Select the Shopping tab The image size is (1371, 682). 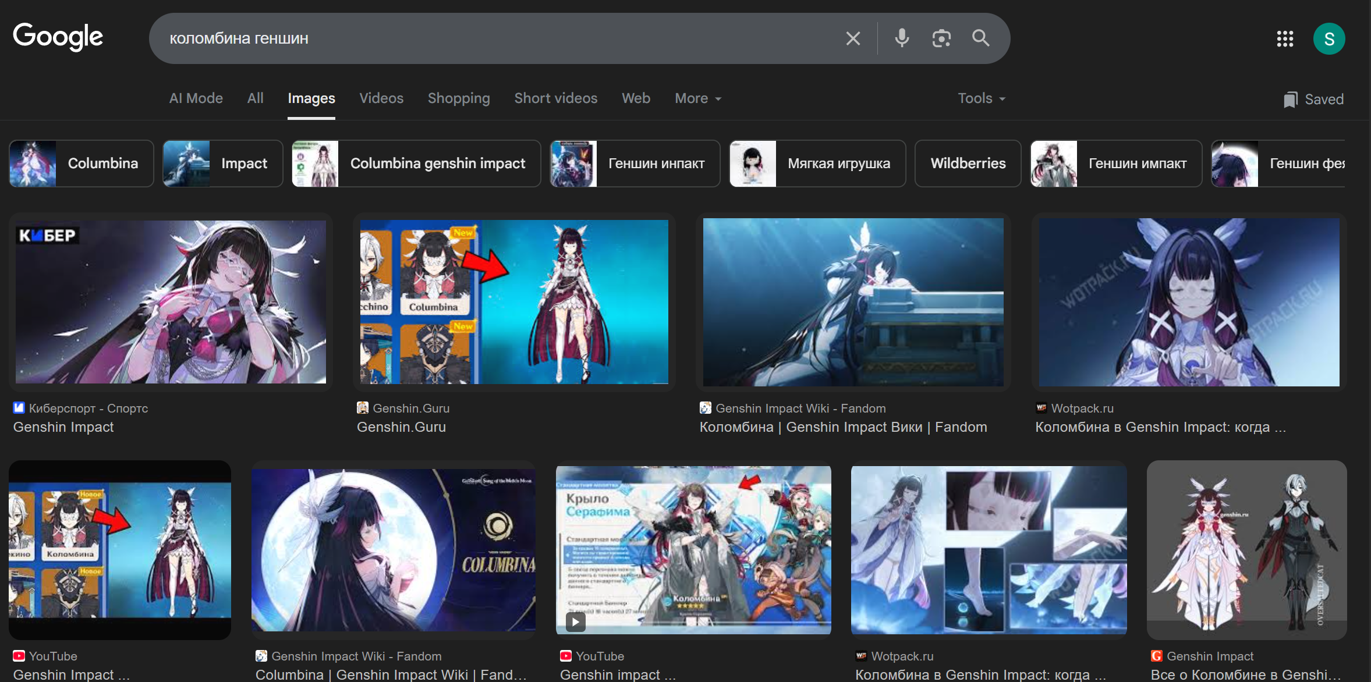pyautogui.click(x=459, y=98)
